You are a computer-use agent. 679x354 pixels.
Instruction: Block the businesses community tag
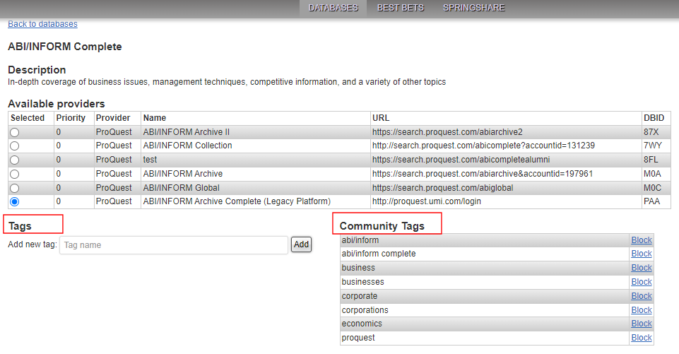tap(642, 282)
